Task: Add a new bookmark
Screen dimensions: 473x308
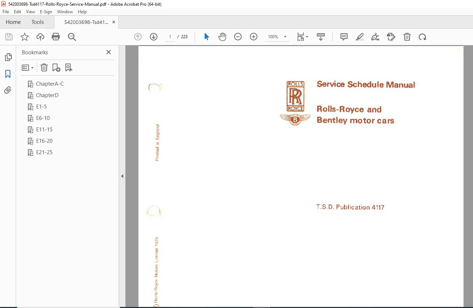Action: click(56, 67)
